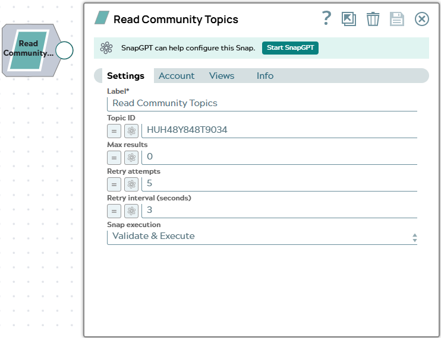441x338 pixels.
Task: Click the dialog's parallelogram Snap type icon
Action: 102,18
